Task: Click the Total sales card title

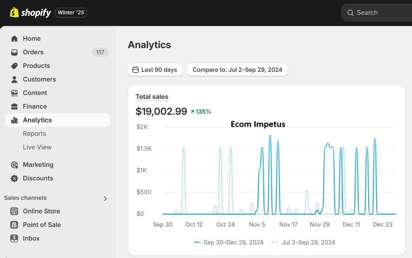Action: tap(152, 97)
